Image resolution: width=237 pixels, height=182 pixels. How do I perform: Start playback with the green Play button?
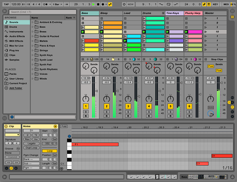[93, 4]
